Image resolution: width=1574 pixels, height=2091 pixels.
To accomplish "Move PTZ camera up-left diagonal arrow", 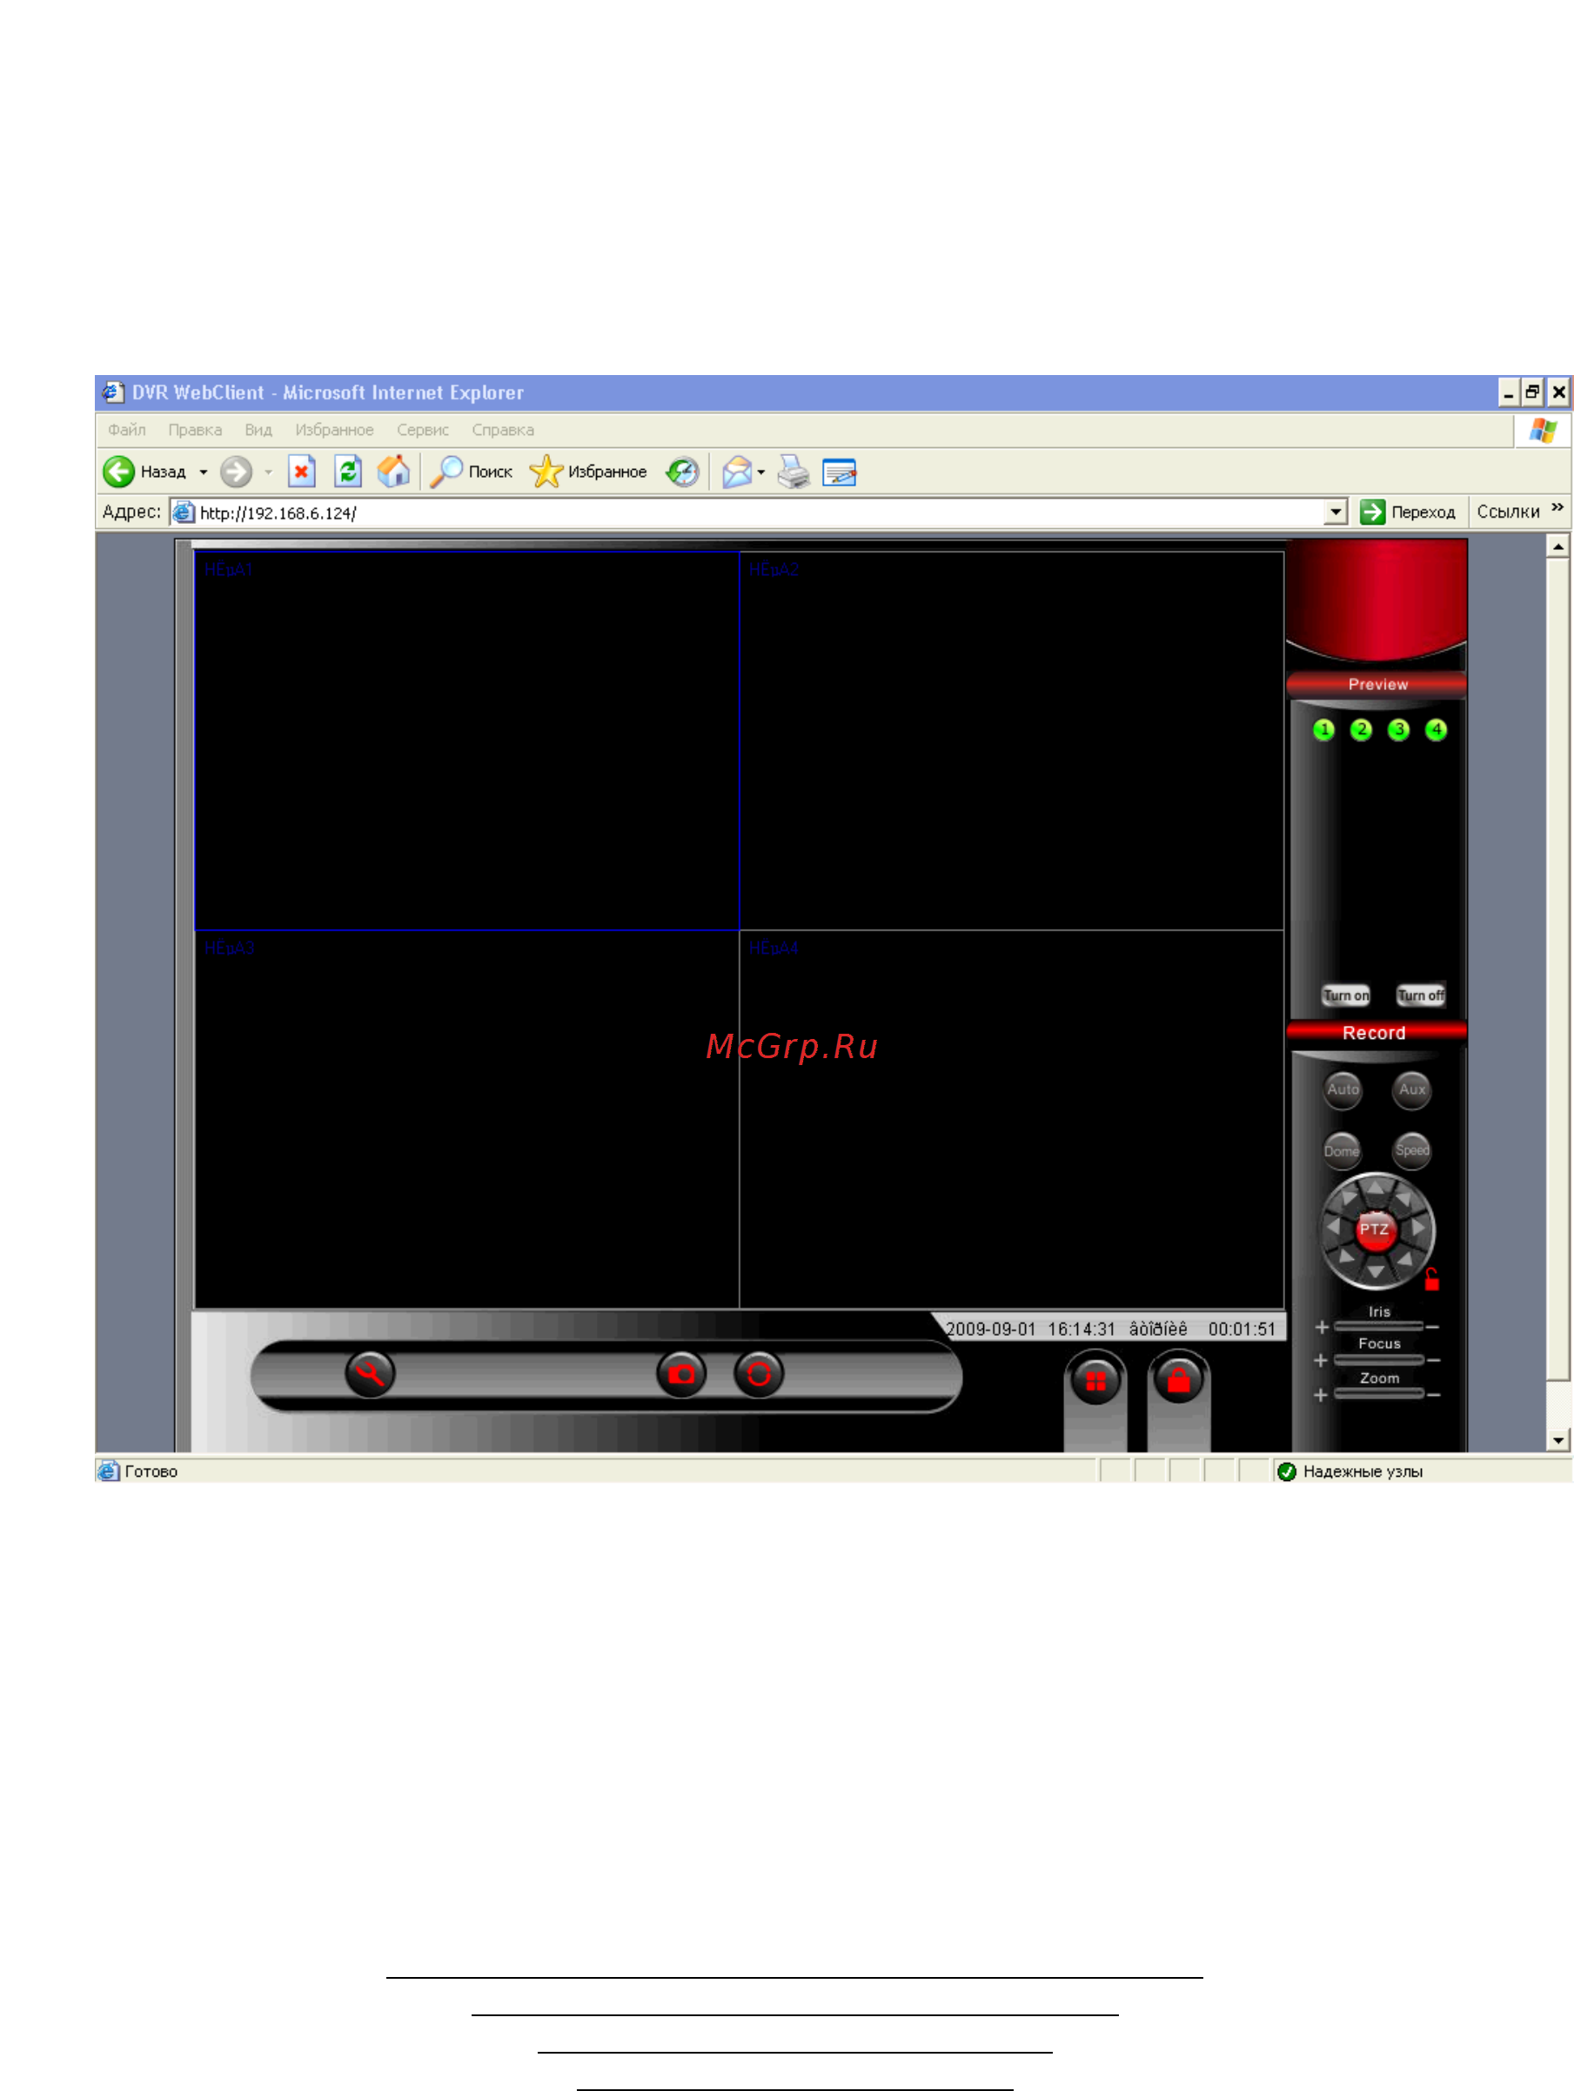I will [1349, 1197].
